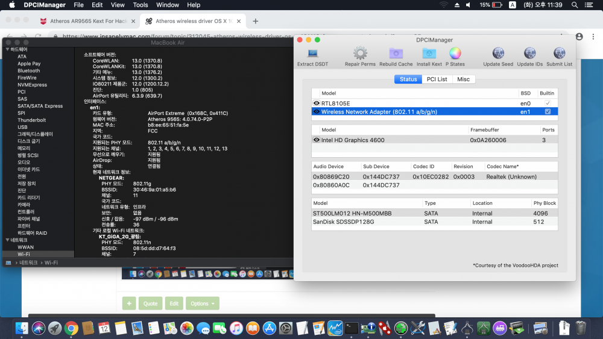Open Books from the Dock

(x=253, y=328)
